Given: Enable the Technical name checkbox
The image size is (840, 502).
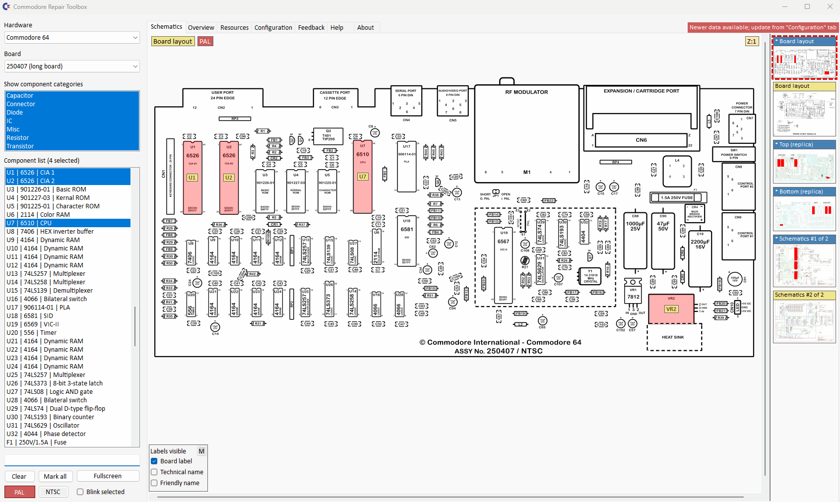Looking at the screenshot, I should 154,472.
